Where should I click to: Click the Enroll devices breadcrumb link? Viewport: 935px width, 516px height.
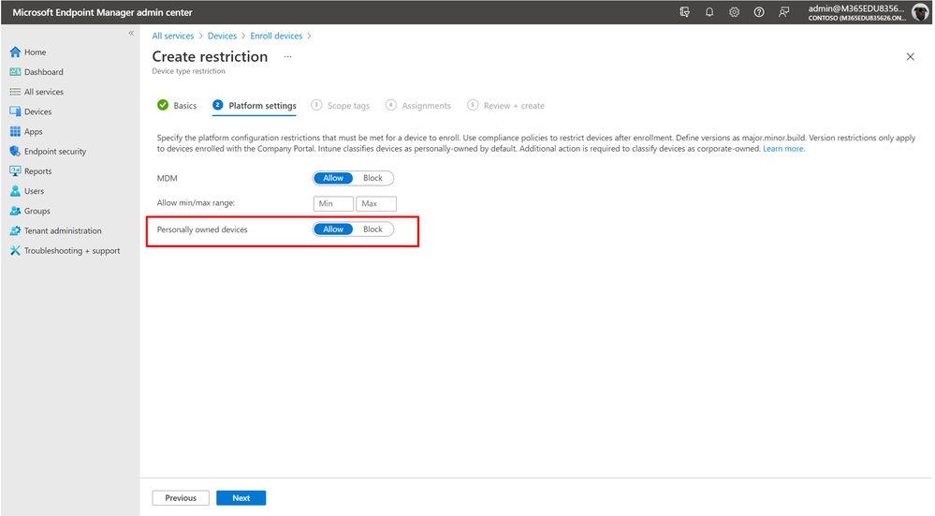276,36
